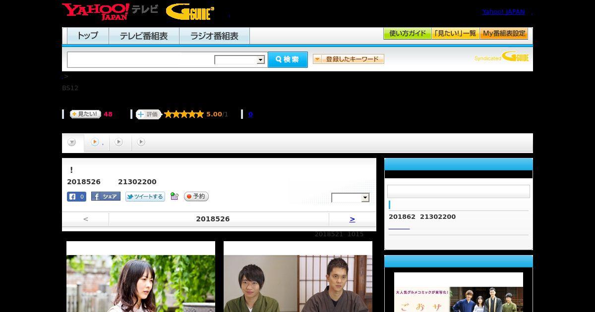Switch to the トップ tab
Screen dimensions: 595x312
pos(88,36)
